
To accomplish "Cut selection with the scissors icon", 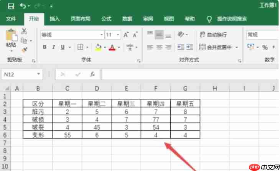I will click(x=24, y=31).
